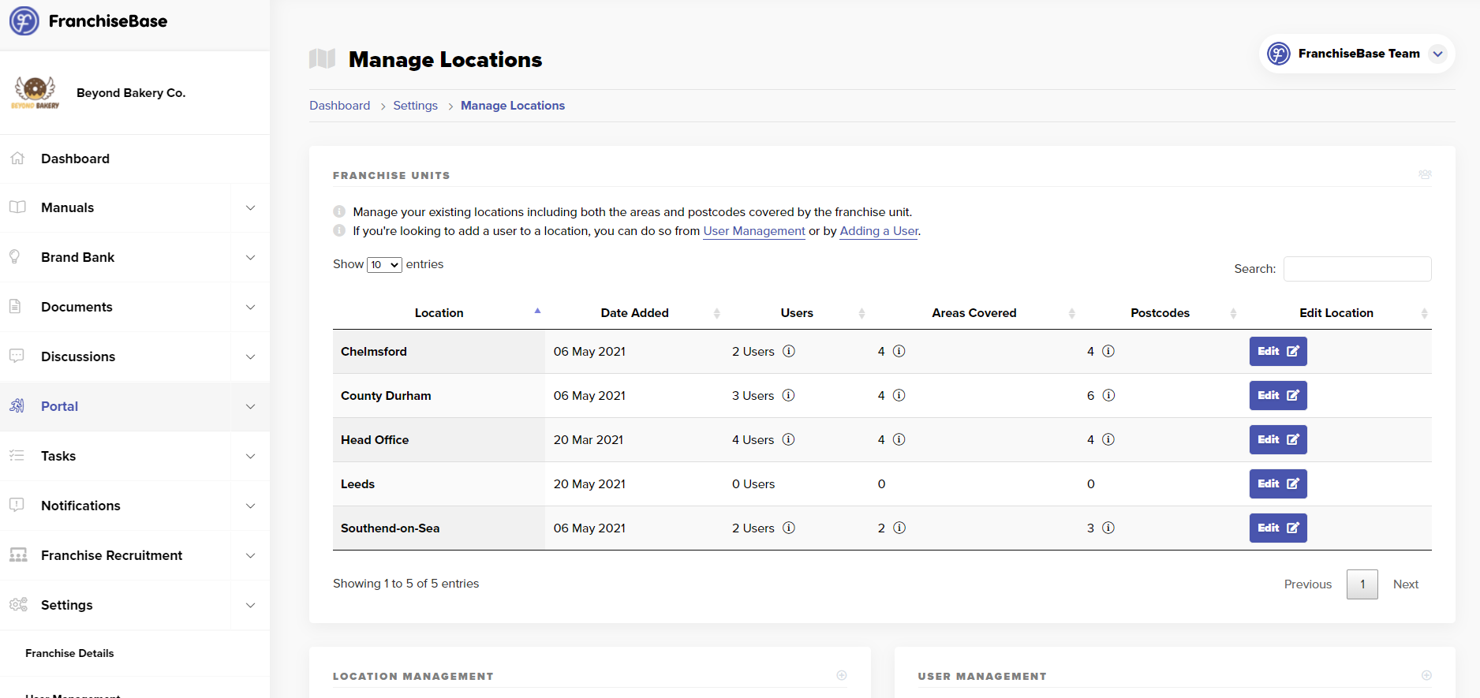This screenshot has width=1480, height=698.
Task: Edit the Leeds location
Action: [x=1278, y=484]
